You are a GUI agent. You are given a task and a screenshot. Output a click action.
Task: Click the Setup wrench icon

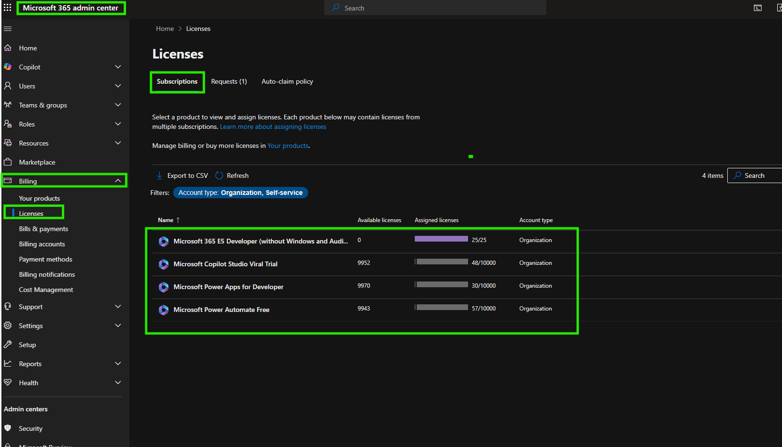click(x=8, y=345)
